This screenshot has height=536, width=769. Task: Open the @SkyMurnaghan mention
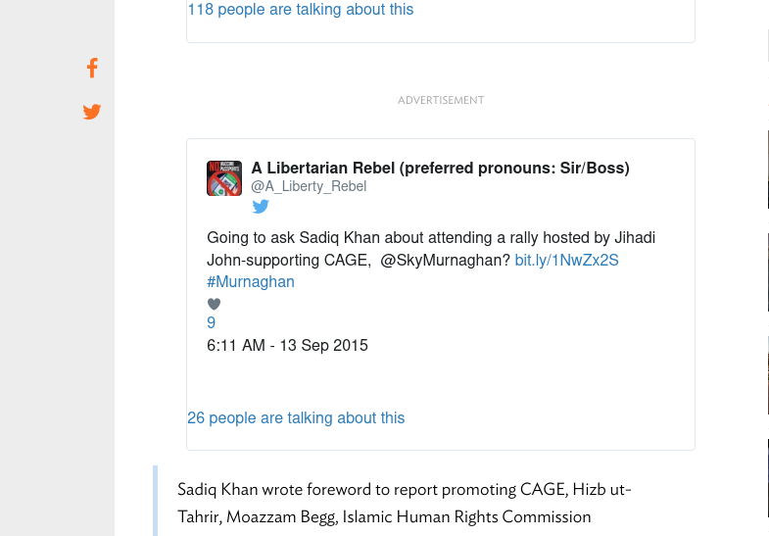pos(445,261)
